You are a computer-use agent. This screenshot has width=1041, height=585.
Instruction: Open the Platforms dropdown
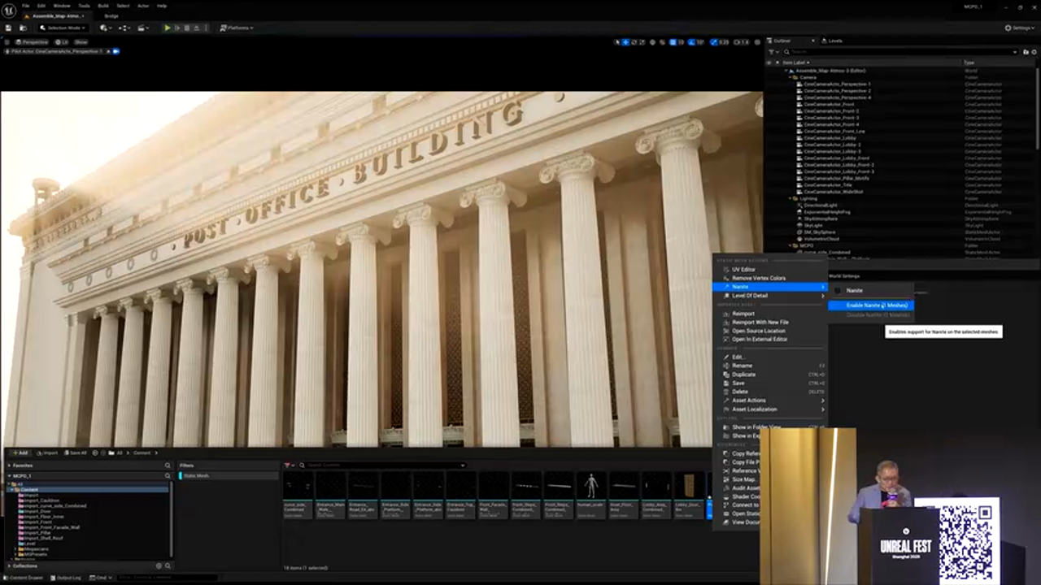(x=237, y=28)
